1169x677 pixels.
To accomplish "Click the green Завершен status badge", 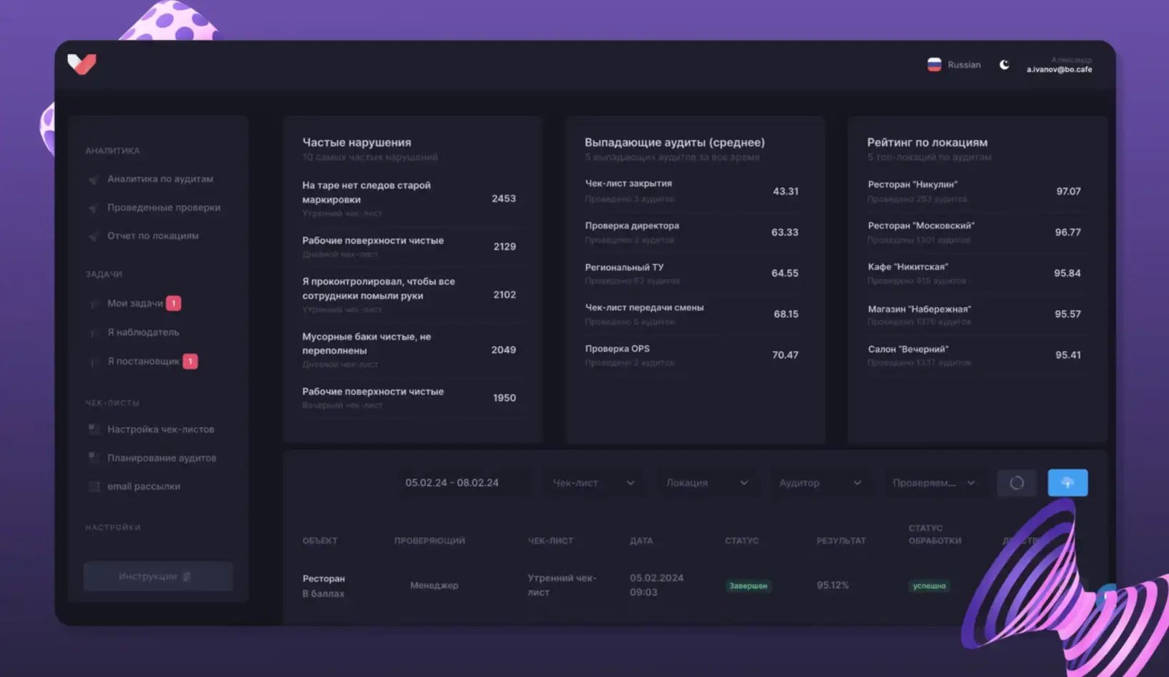I will click(748, 586).
